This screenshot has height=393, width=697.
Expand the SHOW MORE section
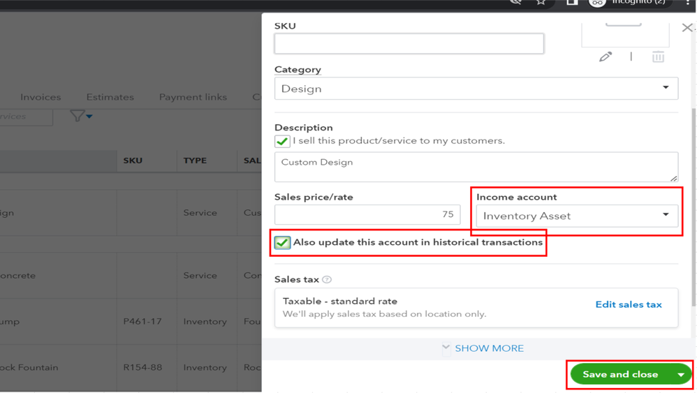[x=483, y=348]
